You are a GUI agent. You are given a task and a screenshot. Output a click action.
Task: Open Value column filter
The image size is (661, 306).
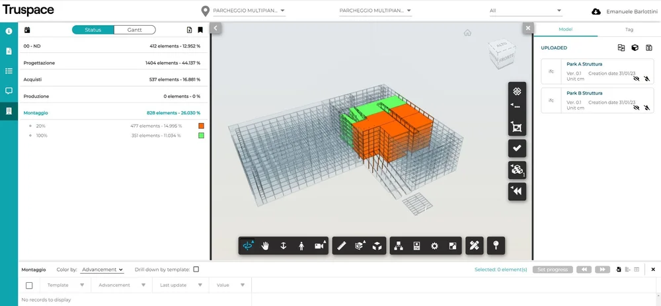(243, 286)
